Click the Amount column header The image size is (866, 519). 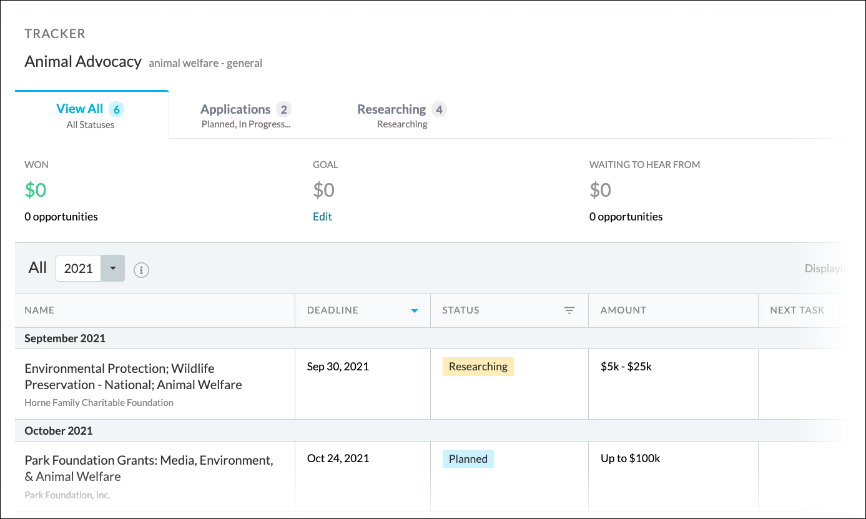coord(623,310)
